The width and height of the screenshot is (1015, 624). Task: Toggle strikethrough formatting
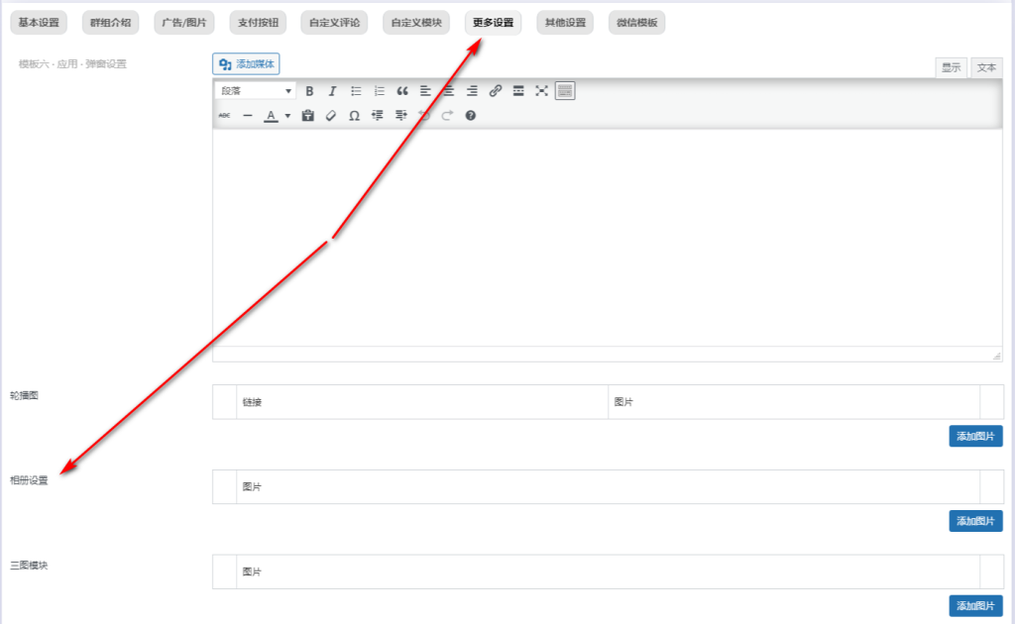tap(224, 116)
